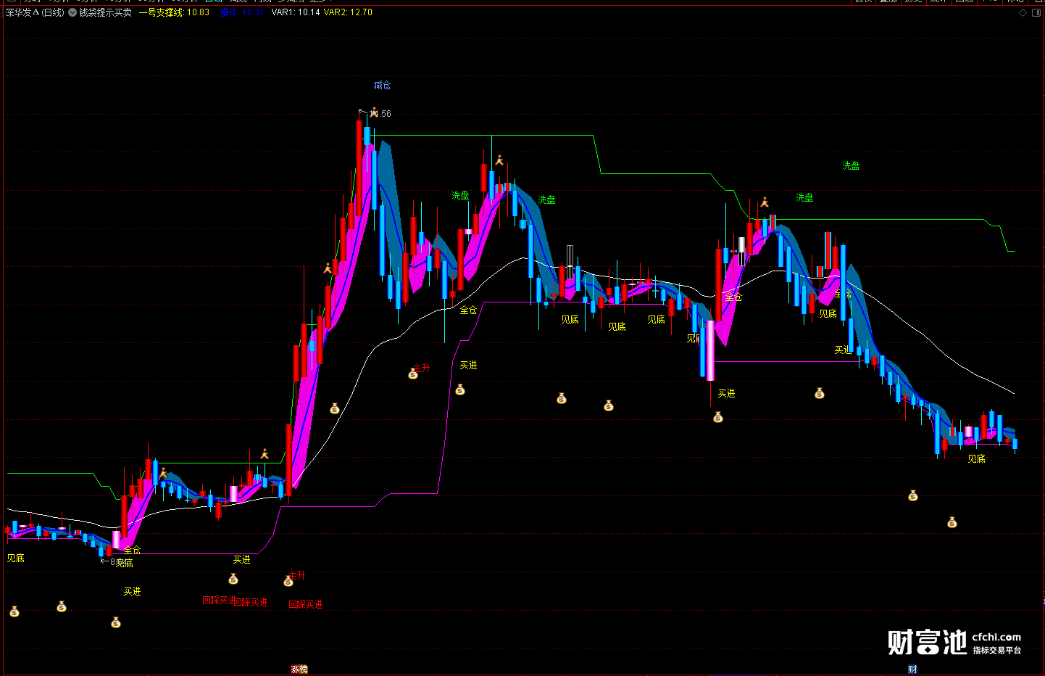Screen dimensions: 1045x676
Task: Click the VAR1: 10.14 value
Action: coord(296,12)
